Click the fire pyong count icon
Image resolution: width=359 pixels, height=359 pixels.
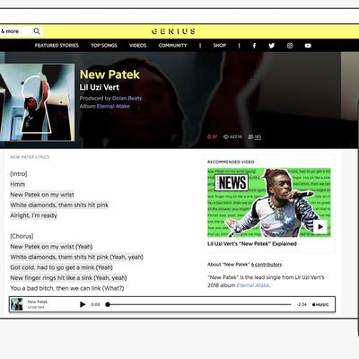209,136
